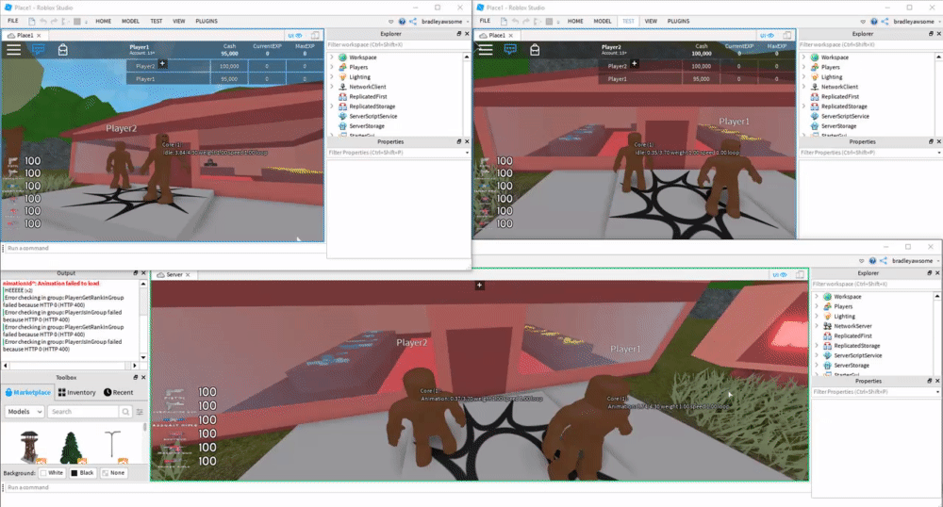Open the Recent tab in Toolbox
The height and width of the screenshot is (507, 943).
click(118, 392)
